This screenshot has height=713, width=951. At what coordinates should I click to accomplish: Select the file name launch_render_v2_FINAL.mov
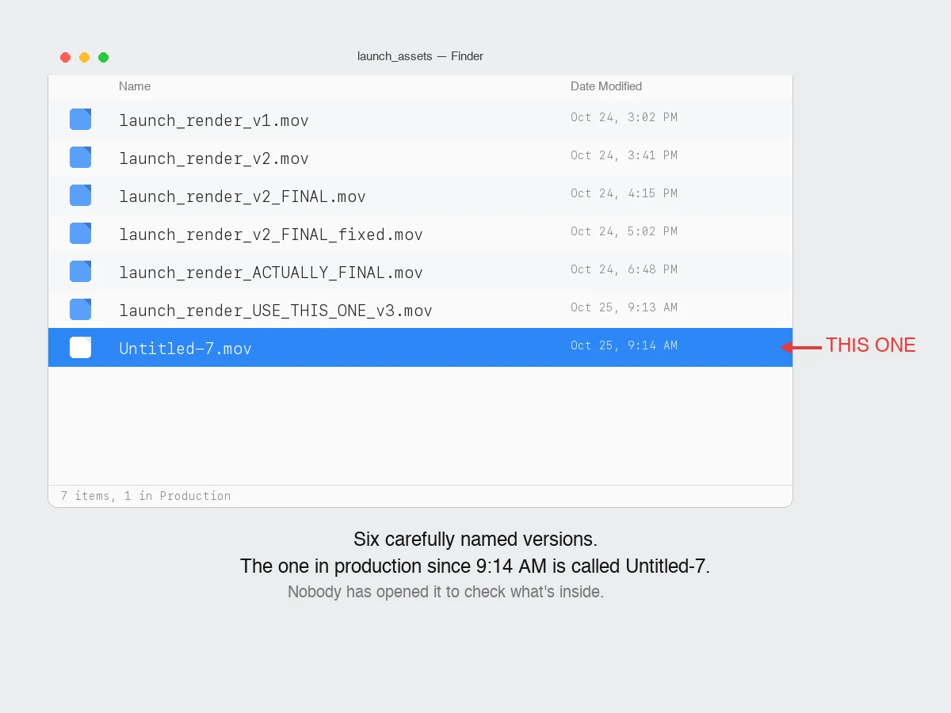click(x=243, y=196)
